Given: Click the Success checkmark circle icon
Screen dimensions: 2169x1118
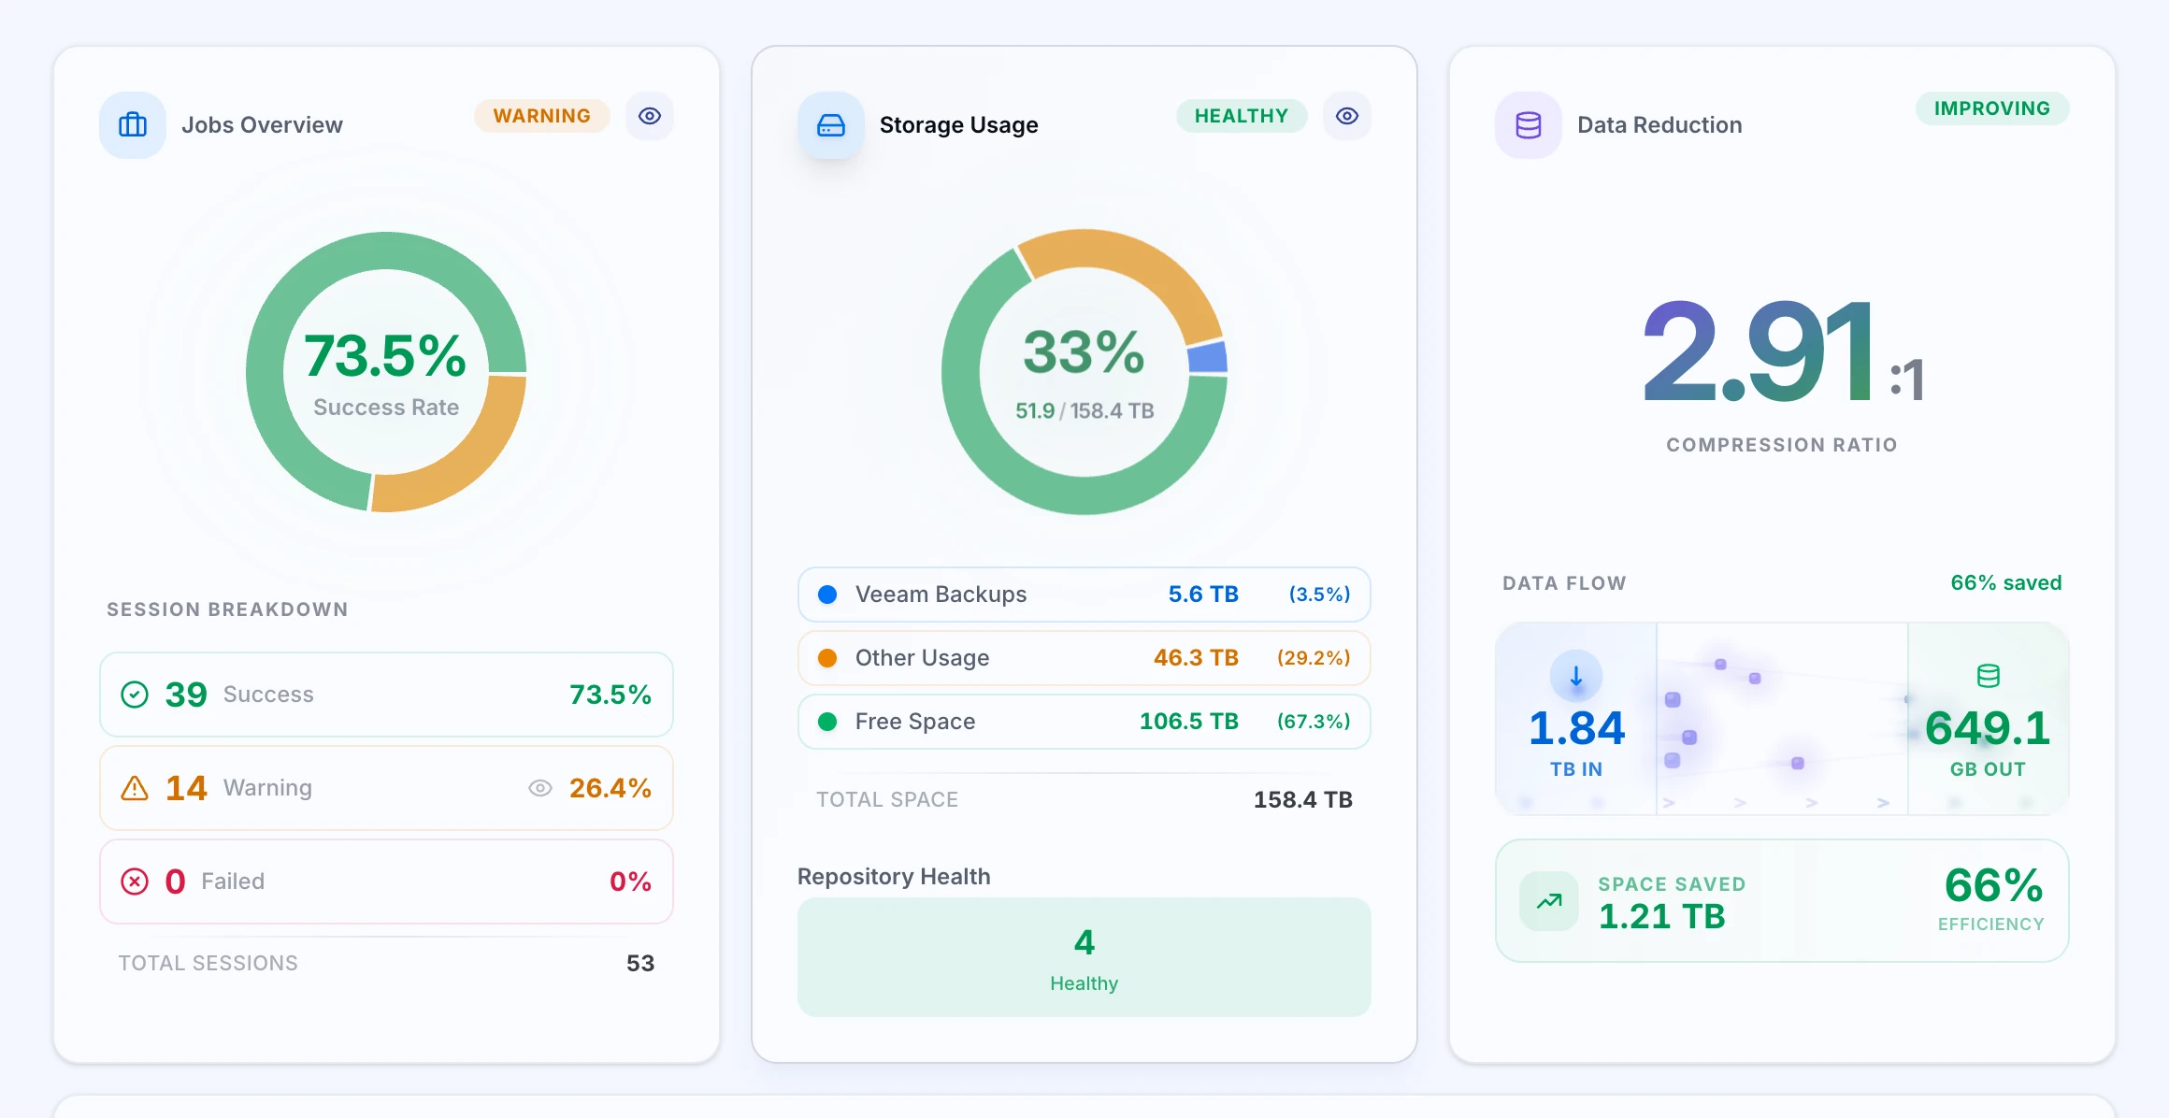Looking at the screenshot, I should click(x=135, y=695).
